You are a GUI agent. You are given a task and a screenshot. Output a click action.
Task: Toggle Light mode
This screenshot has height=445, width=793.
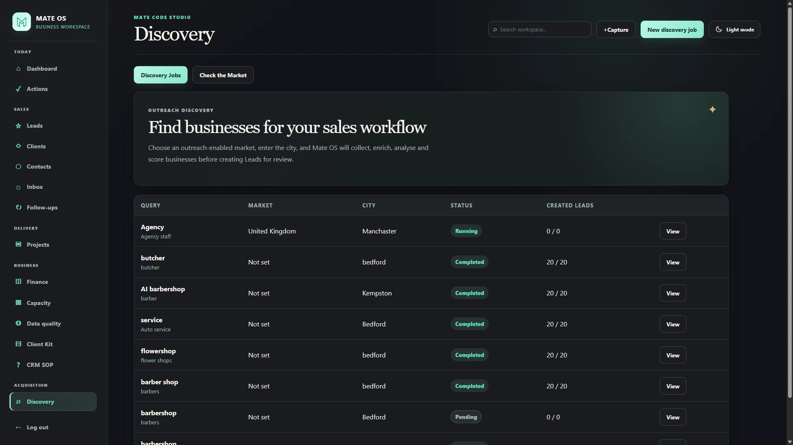[734, 29]
